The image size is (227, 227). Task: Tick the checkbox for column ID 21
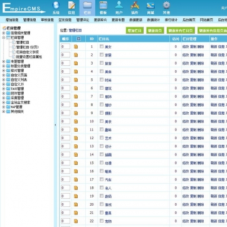click(102, 213)
